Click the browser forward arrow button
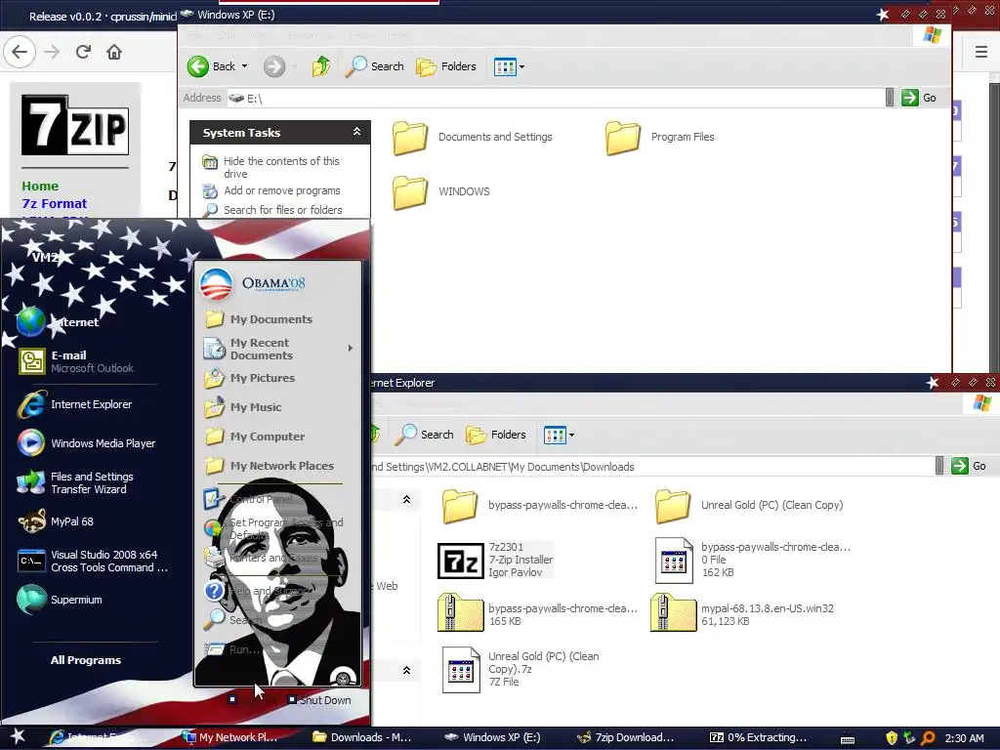This screenshot has width=1000, height=750. (53, 52)
